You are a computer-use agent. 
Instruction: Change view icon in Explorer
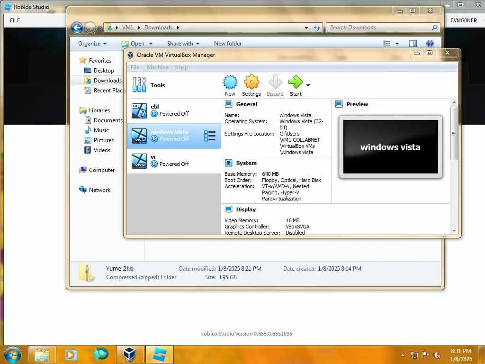coord(387,44)
